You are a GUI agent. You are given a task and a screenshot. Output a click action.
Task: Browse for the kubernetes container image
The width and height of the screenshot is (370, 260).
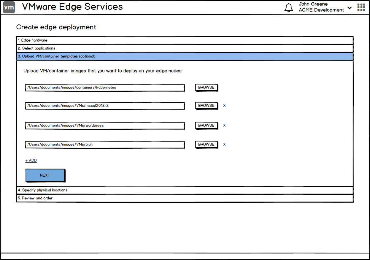point(207,88)
